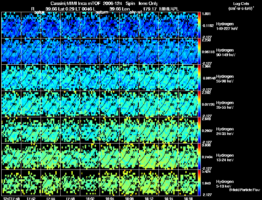
Task: Select the Hydrogen 55-90 keV row label
Action: (225, 79)
